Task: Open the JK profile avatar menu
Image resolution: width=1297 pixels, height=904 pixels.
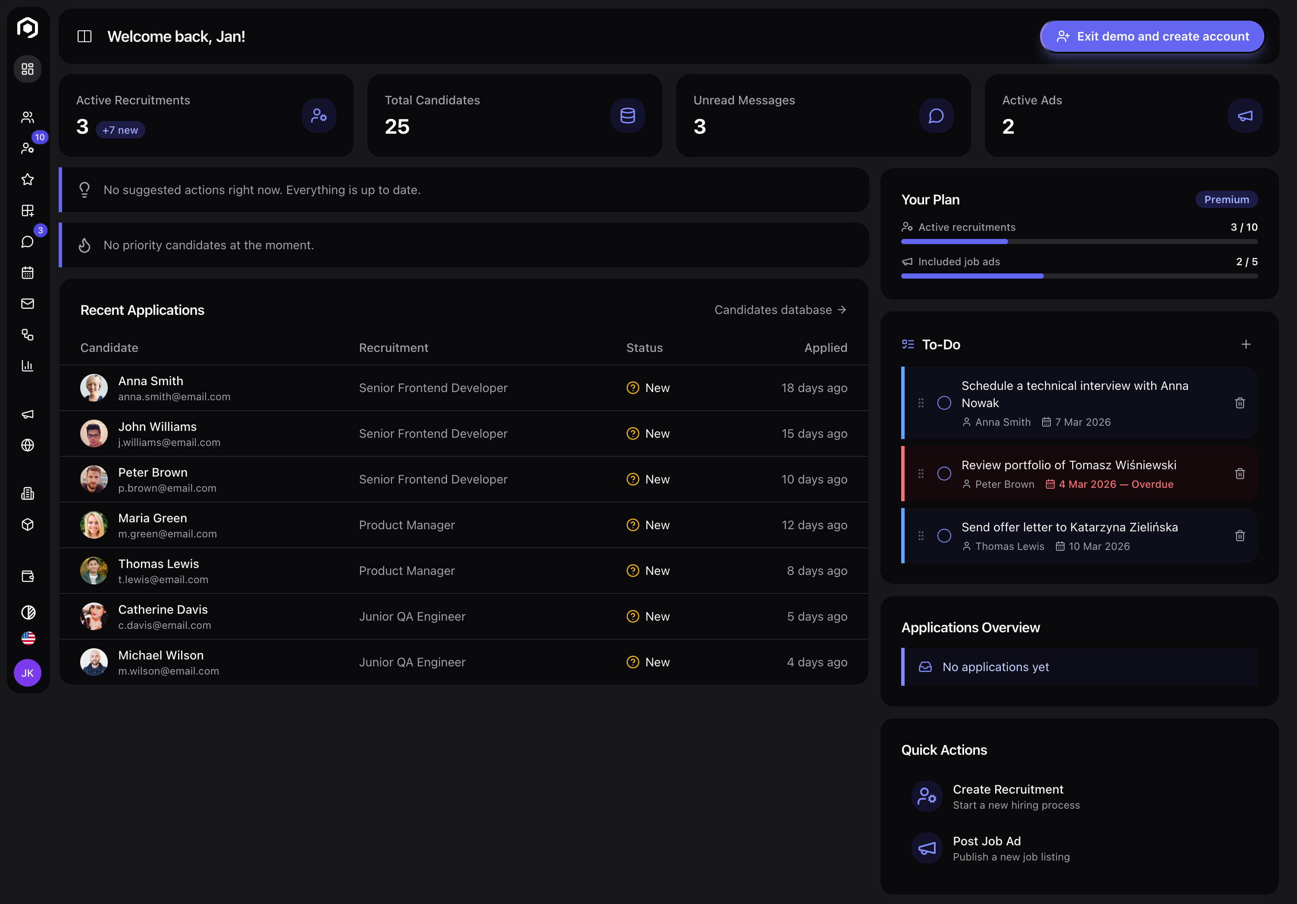Action: [x=27, y=673]
